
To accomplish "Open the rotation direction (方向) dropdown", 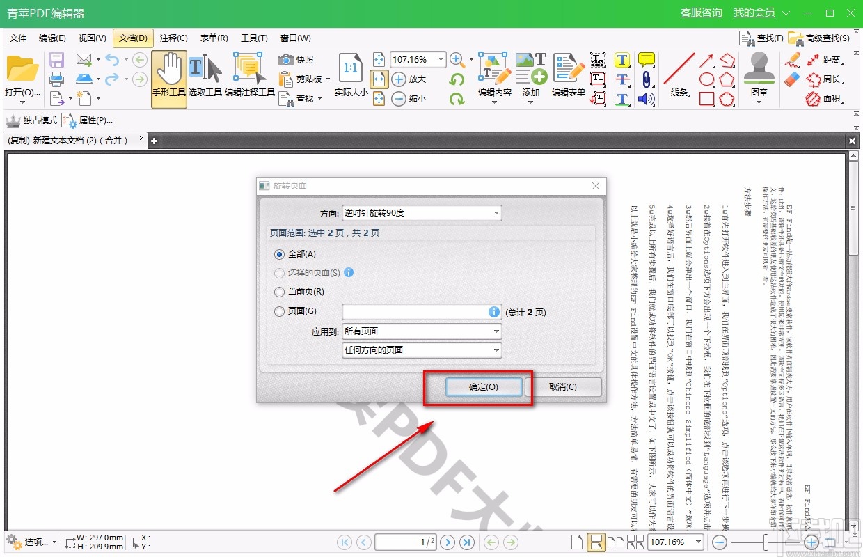I will (x=422, y=213).
